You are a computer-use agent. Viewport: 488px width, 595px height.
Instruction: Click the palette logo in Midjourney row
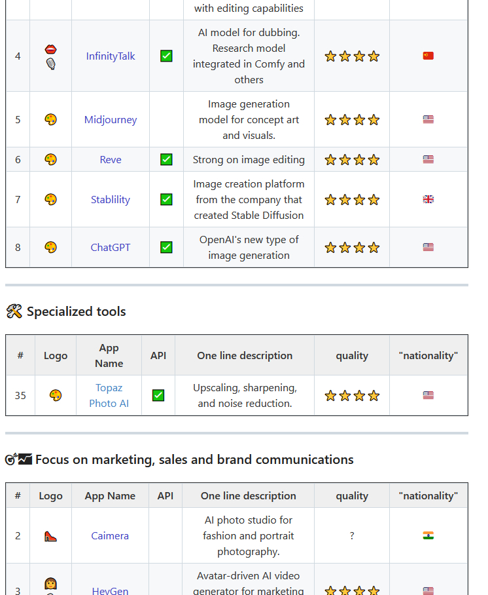pyautogui.click(x=50, y=120)
